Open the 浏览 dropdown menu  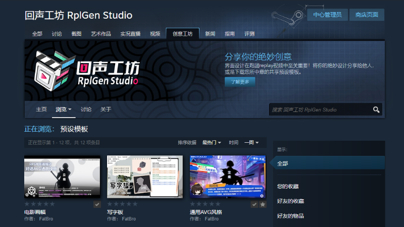click(64, 109)
